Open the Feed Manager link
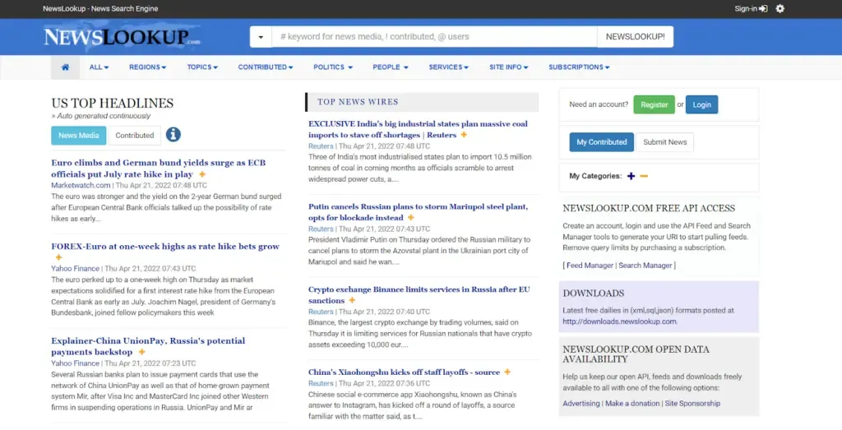 590,266
